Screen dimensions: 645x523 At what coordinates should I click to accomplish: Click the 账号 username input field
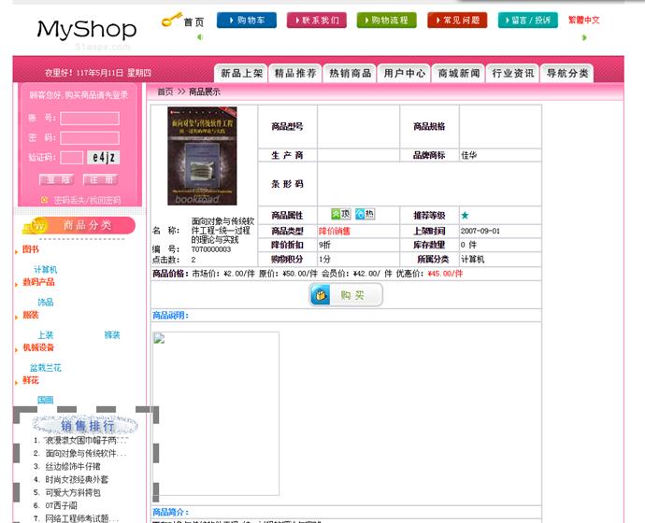(x=89, y=119)
